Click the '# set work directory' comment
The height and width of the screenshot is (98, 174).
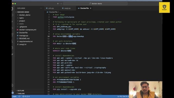(63, 41)
